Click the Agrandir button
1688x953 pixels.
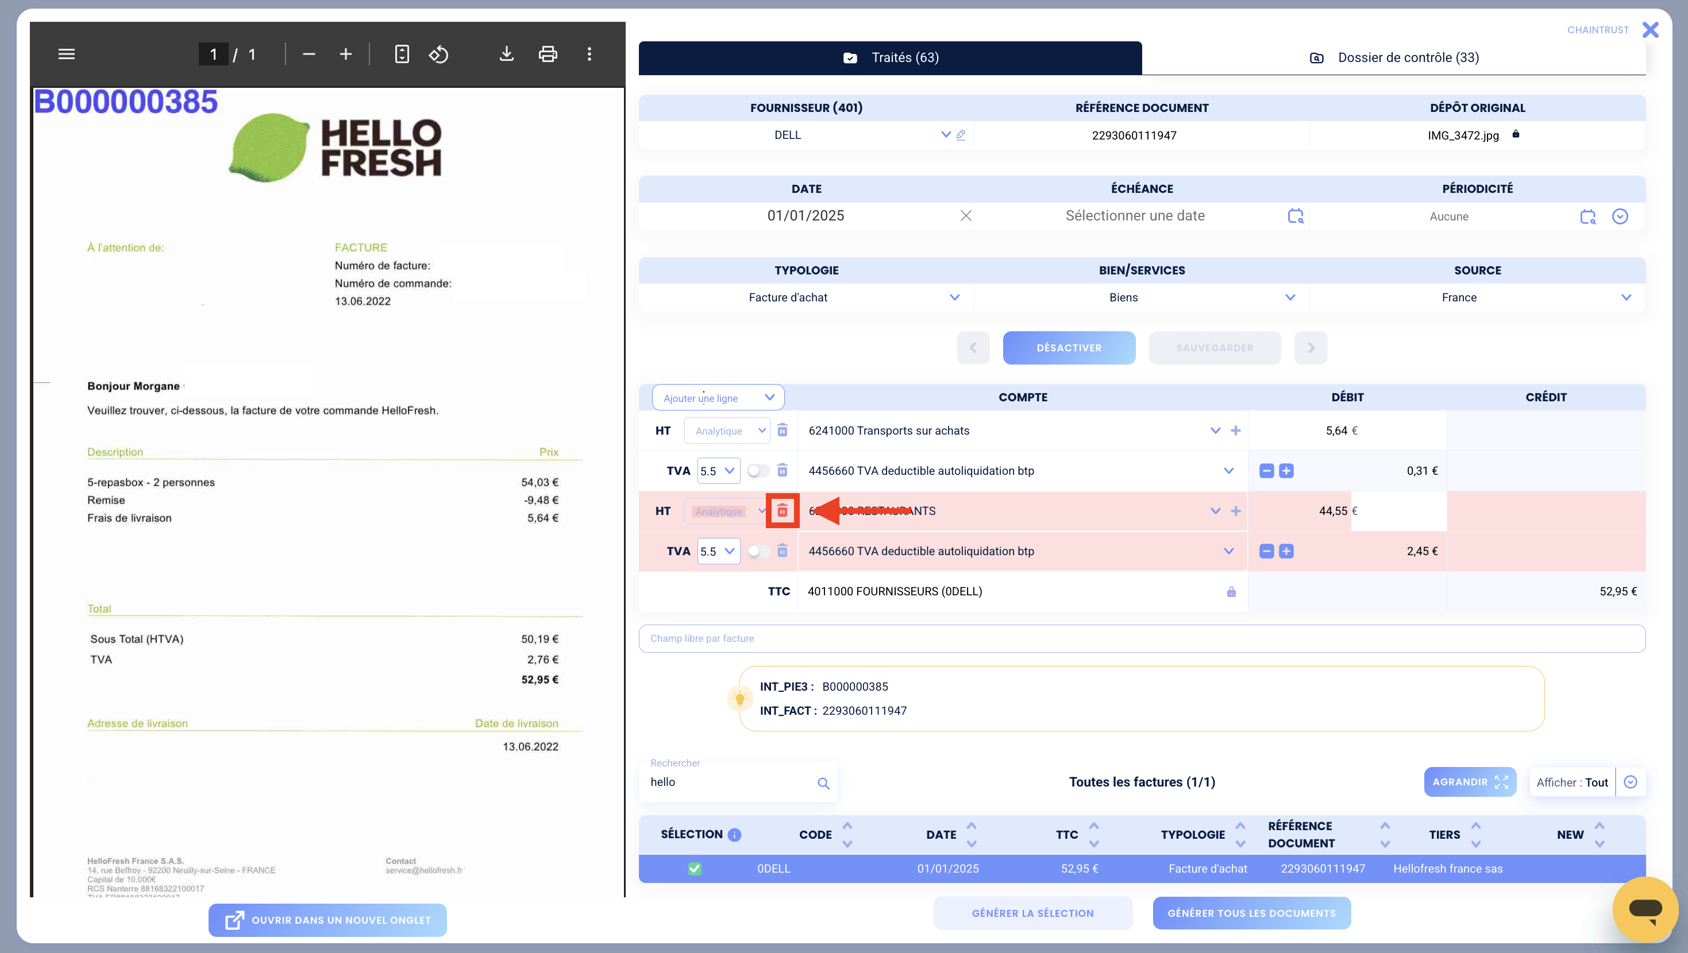pyautogui.click(x=1469, y=782)
